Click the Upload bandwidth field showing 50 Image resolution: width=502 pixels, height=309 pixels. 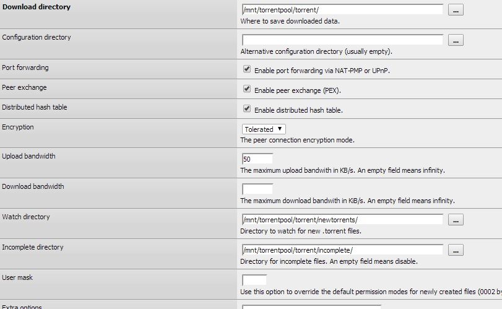pyautogui.click(x=257, y=159)
